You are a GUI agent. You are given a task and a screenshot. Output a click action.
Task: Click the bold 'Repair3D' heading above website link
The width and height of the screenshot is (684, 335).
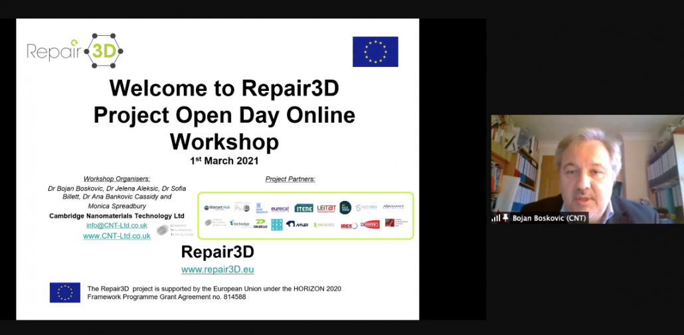click(x=218, y=252)
